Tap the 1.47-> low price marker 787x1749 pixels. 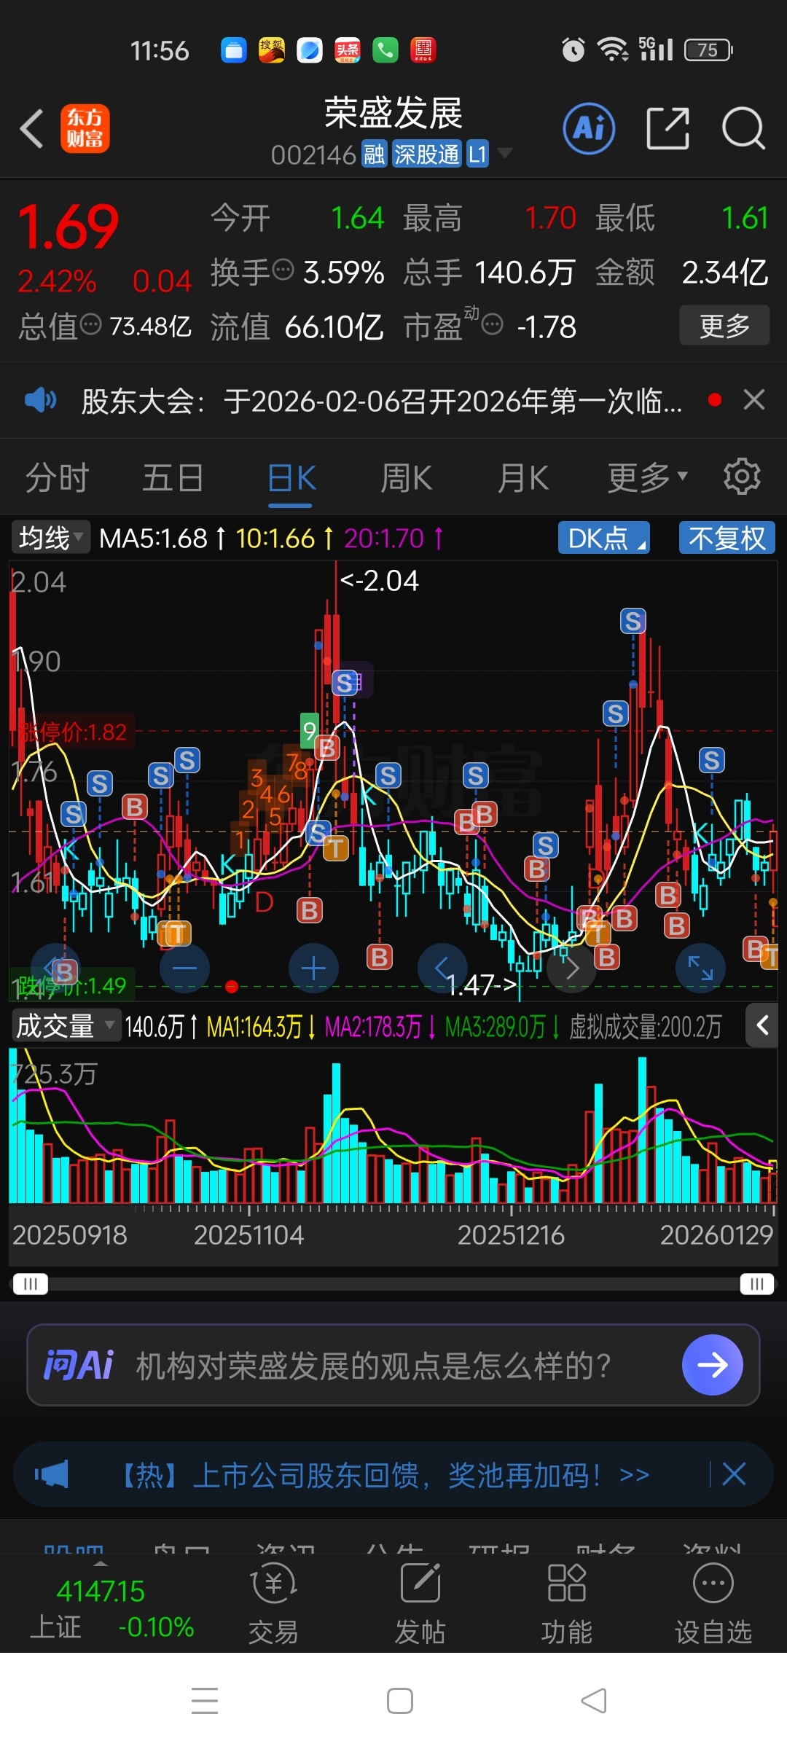pos(482,985)
